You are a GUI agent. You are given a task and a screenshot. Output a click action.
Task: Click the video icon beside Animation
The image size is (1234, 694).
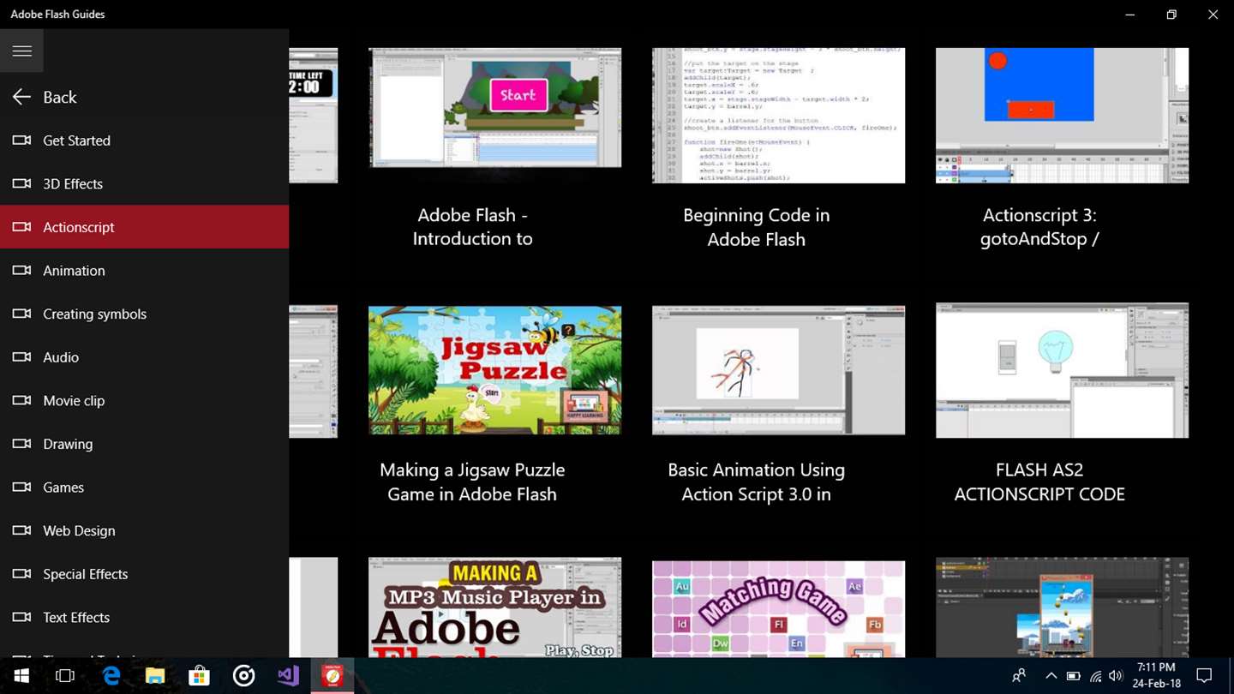(x=21, y=271)
